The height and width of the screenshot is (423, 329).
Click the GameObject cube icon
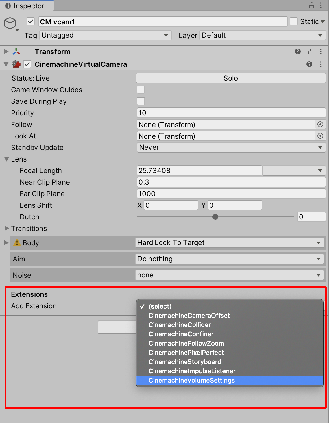(10, 23)
